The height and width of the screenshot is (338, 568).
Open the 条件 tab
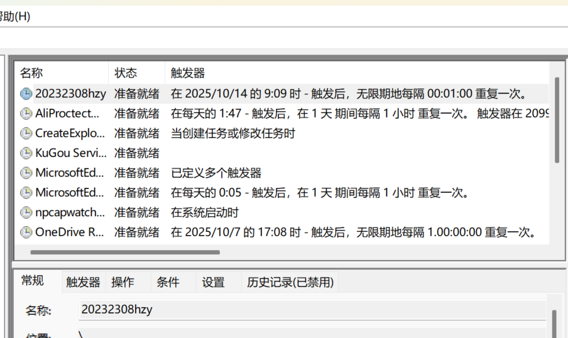point(168,282)
